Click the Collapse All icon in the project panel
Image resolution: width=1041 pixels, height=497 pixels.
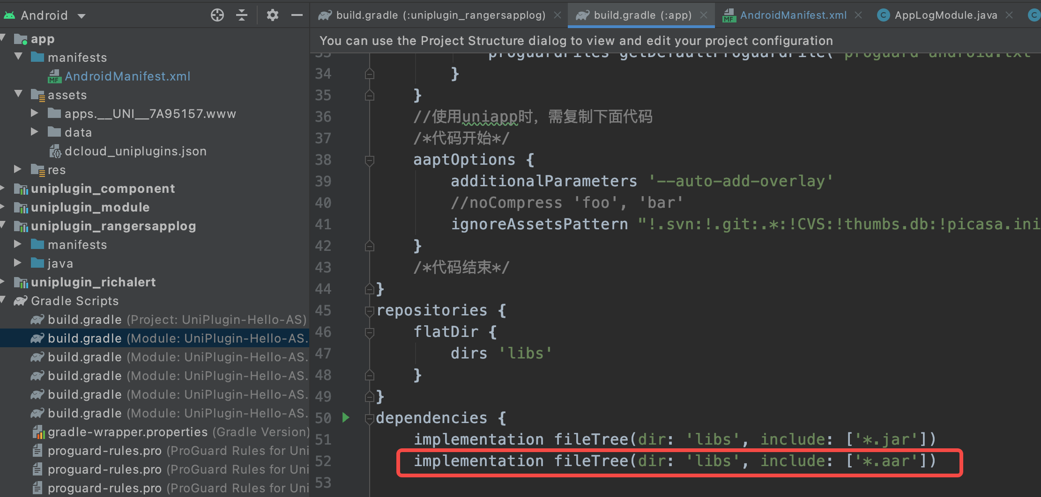(242, 15)
